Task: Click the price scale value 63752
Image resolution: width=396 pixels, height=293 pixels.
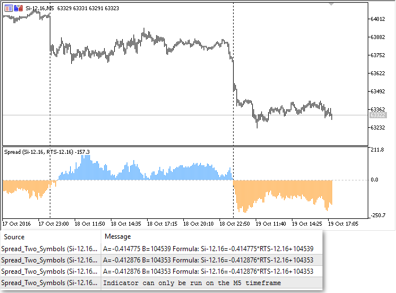Action: (377, 55)
